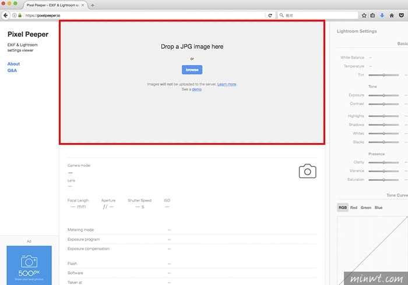Open a new tab with plus button
This screenshot has width=408, height=285.
point(93,5)
